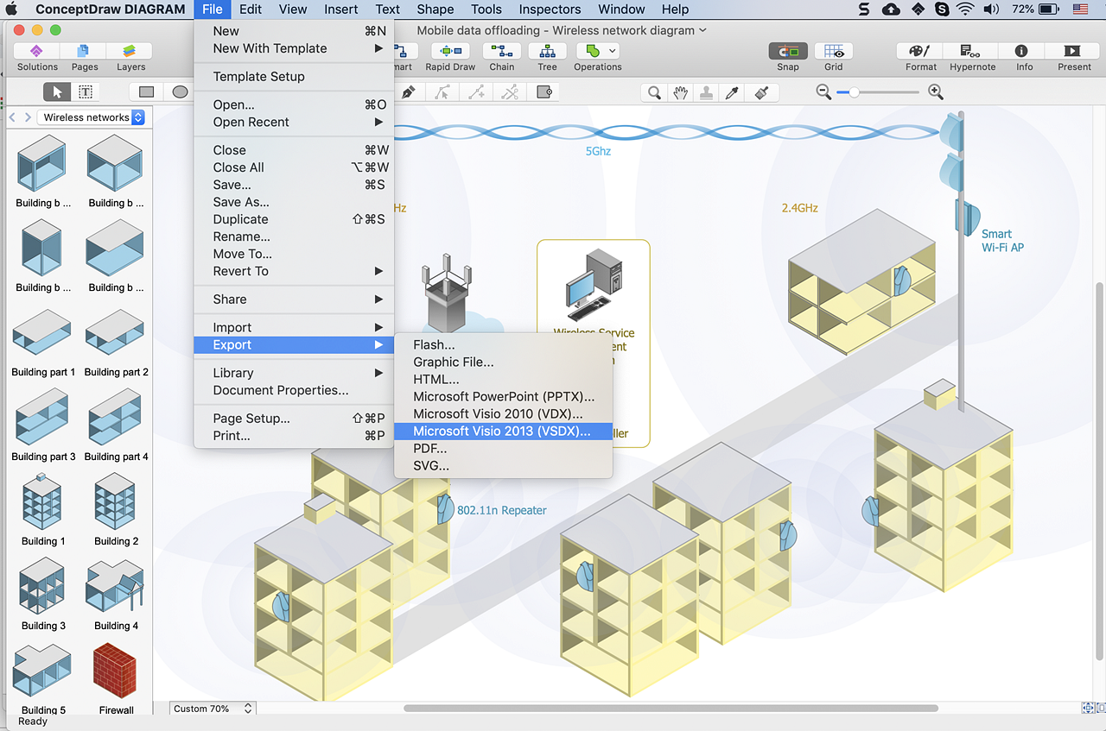Click the document title in title bar
Image resolution: width=1106 pixels, height=731 pixels.
point(556,30)
